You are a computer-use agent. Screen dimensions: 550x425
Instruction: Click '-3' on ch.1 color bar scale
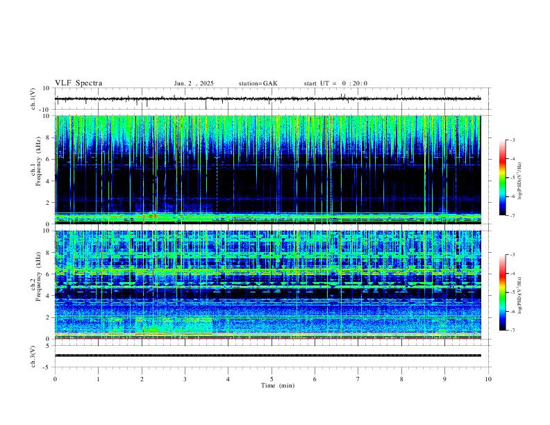point(512,140)
